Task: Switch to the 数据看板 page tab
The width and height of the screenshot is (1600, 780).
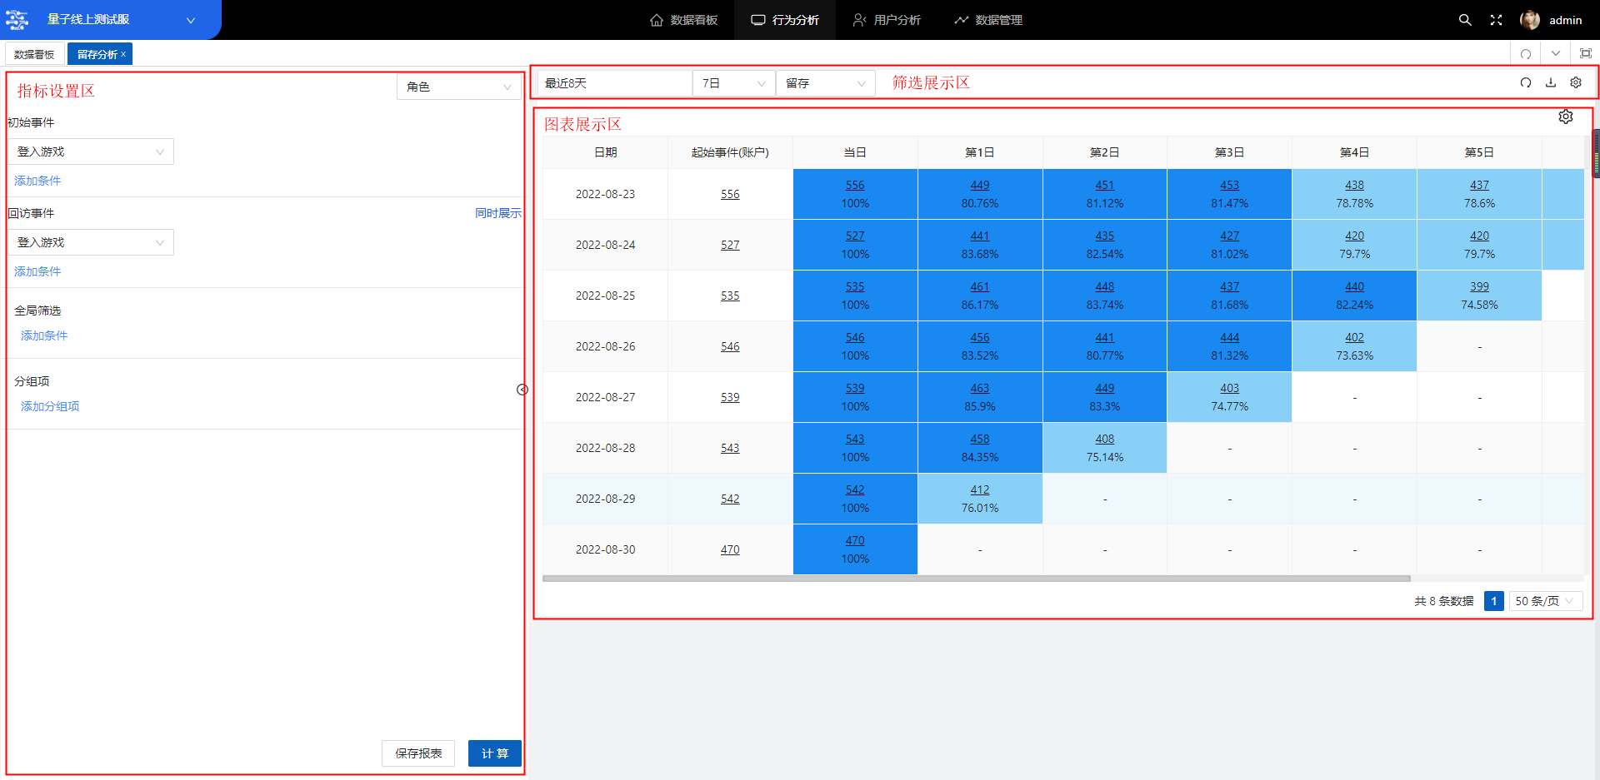Action: (x=34, y=54)
